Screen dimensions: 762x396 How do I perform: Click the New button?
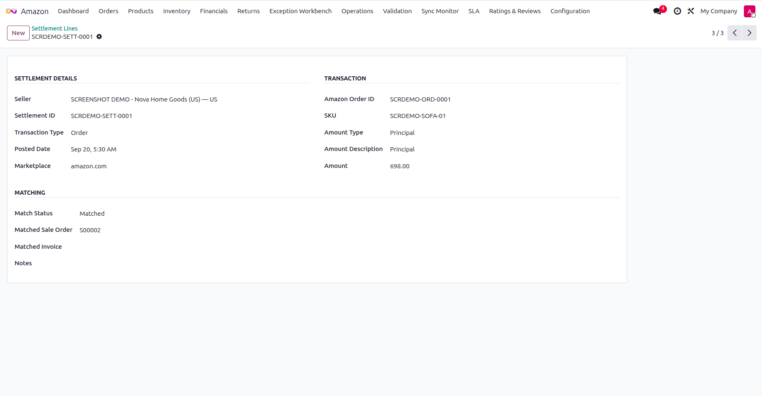18,33
